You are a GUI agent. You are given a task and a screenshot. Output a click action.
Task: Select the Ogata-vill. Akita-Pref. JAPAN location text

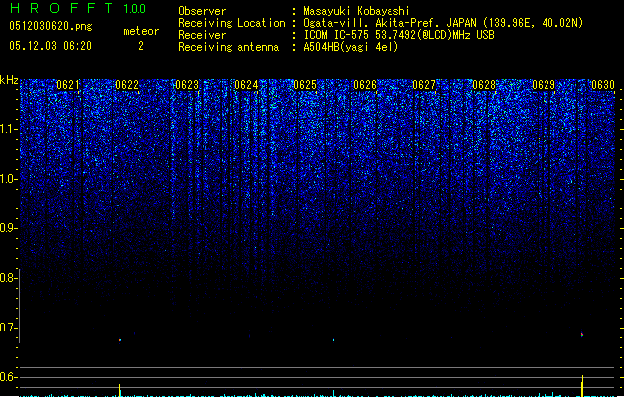pyautogui.click(x=443, y=23)
